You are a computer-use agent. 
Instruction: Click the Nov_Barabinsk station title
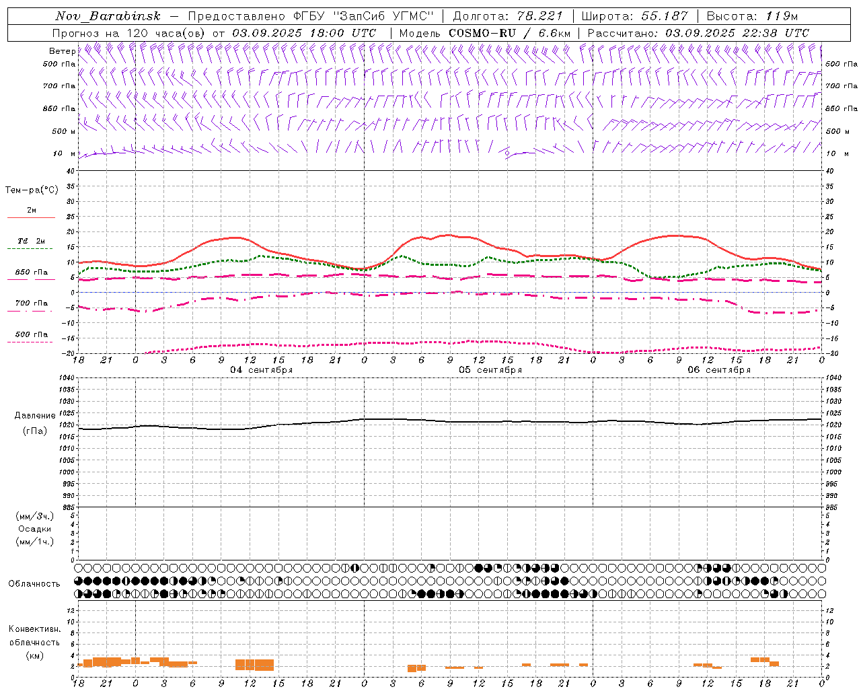[x=108, y=16]
